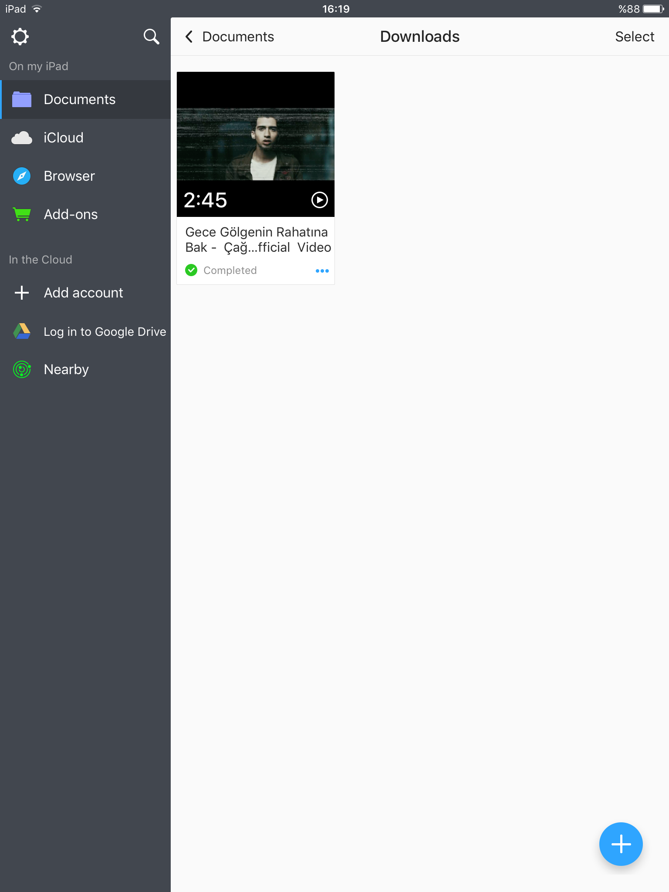The image size is (669, 892).
Task: Select iCloud in the sidebar
Action: (85, 138)
